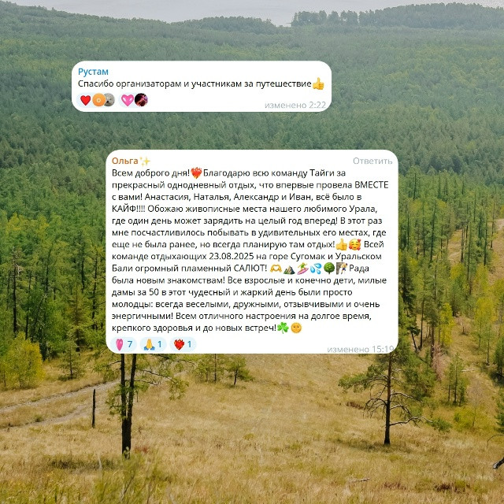Click the thumbs-up emoji ending Рустам's message
Viewport: 504px width, 504px height.
coord(318,84)
